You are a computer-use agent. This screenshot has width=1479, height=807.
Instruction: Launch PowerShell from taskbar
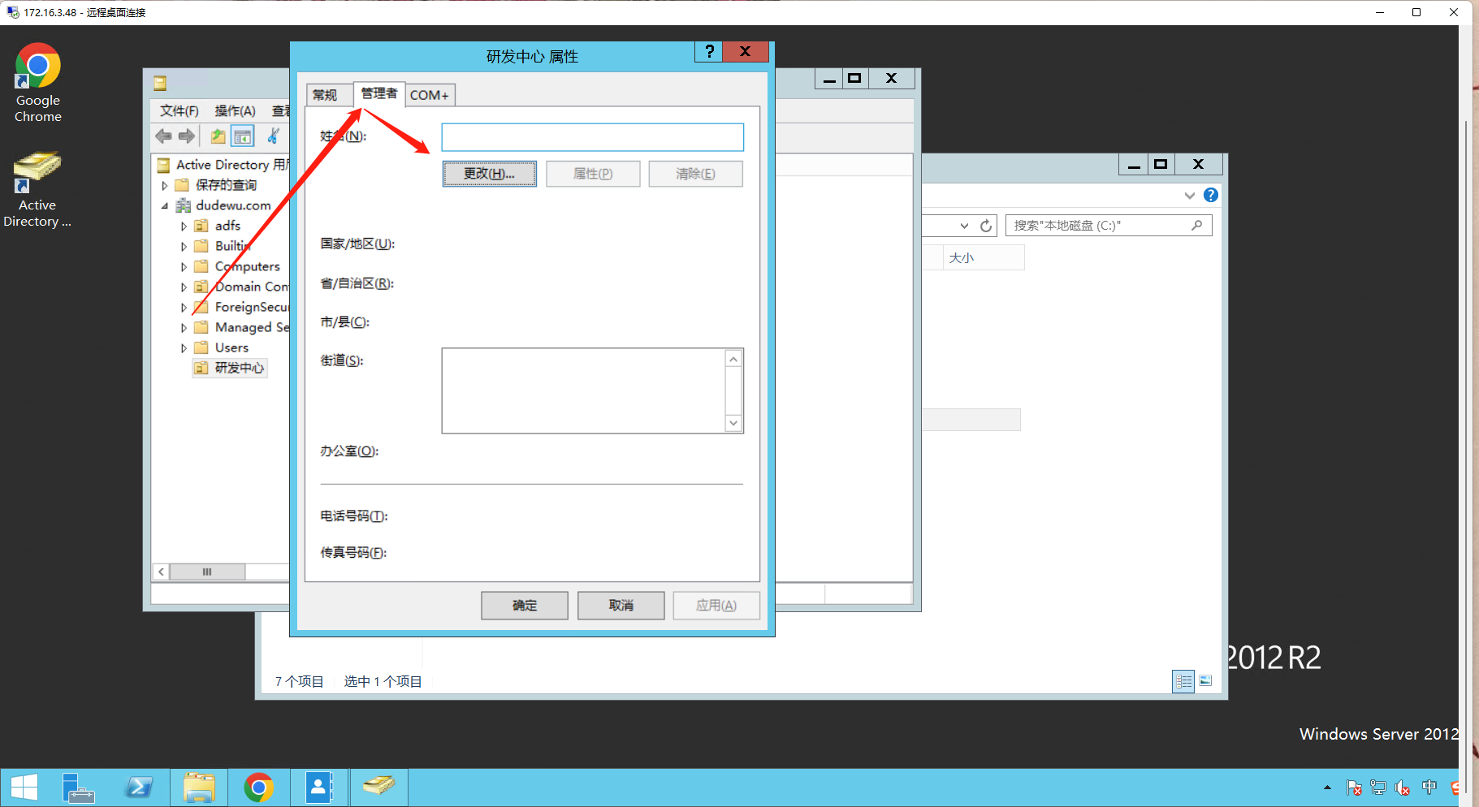tap(139, 788)
